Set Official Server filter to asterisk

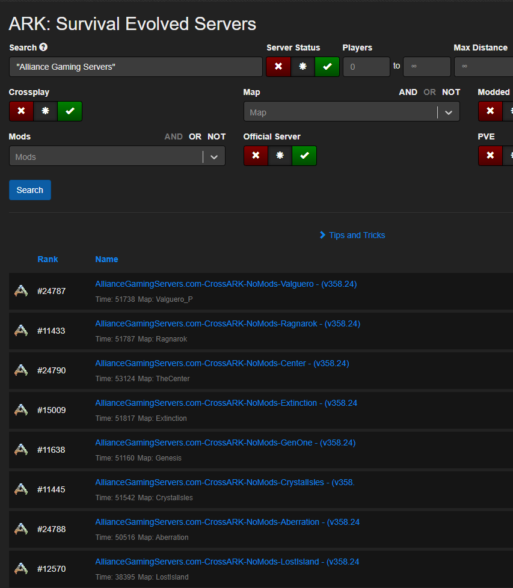click(x=280, y=156)
